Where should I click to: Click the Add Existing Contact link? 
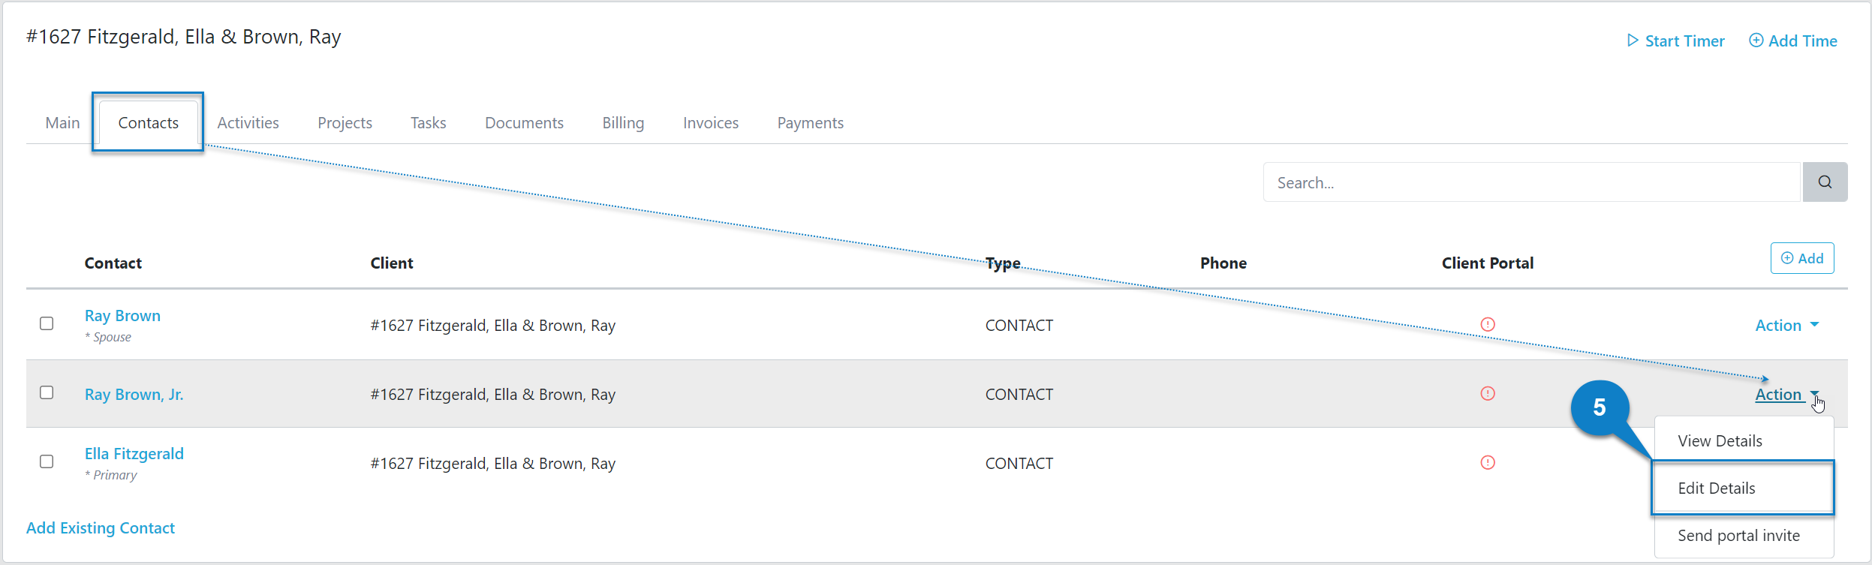coord(100,527)
